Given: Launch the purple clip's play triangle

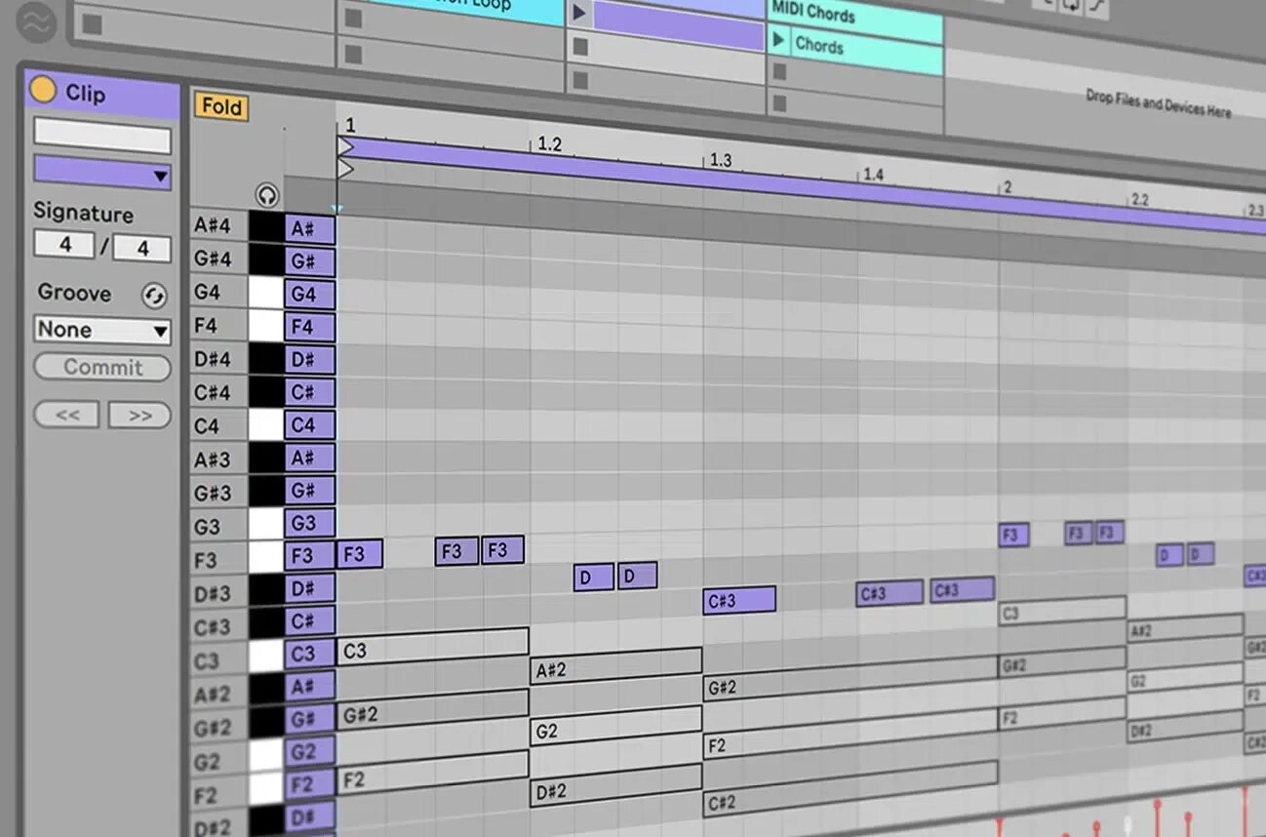Looking at the screenshot, I should [x=579, y=13].
